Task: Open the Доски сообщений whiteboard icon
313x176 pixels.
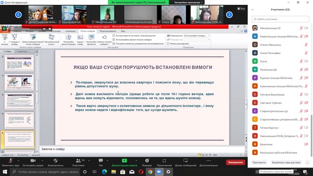Action: pyautogui.click(x=186, y=161)
